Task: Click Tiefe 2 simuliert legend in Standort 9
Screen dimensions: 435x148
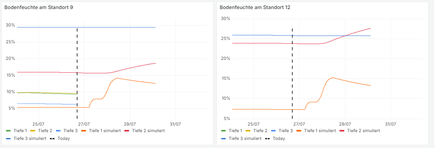Action: pyautogui.click(x=148, y=131)
